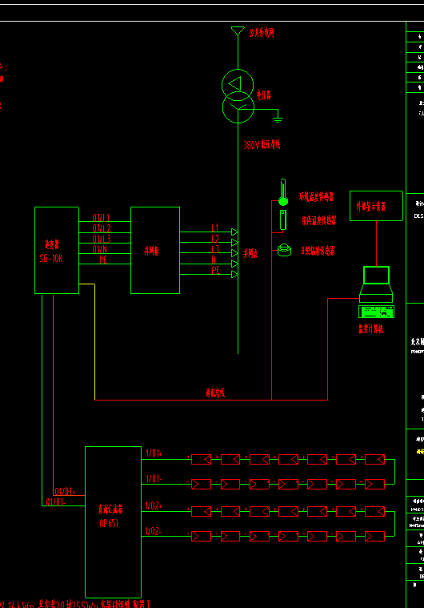Click the monitoring computer text label
Screen dimensions: 424x608
tap(370, 329)
